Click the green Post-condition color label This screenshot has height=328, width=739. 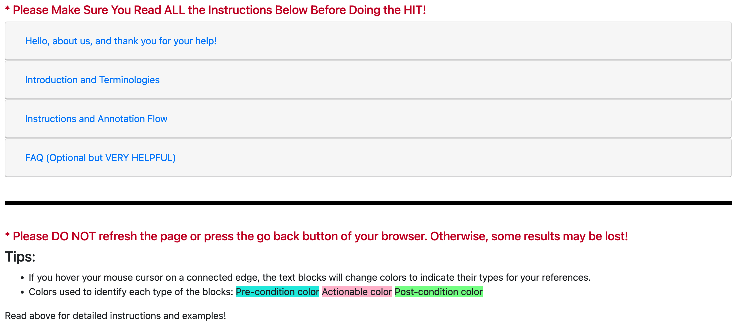click(x=438, y=292)
